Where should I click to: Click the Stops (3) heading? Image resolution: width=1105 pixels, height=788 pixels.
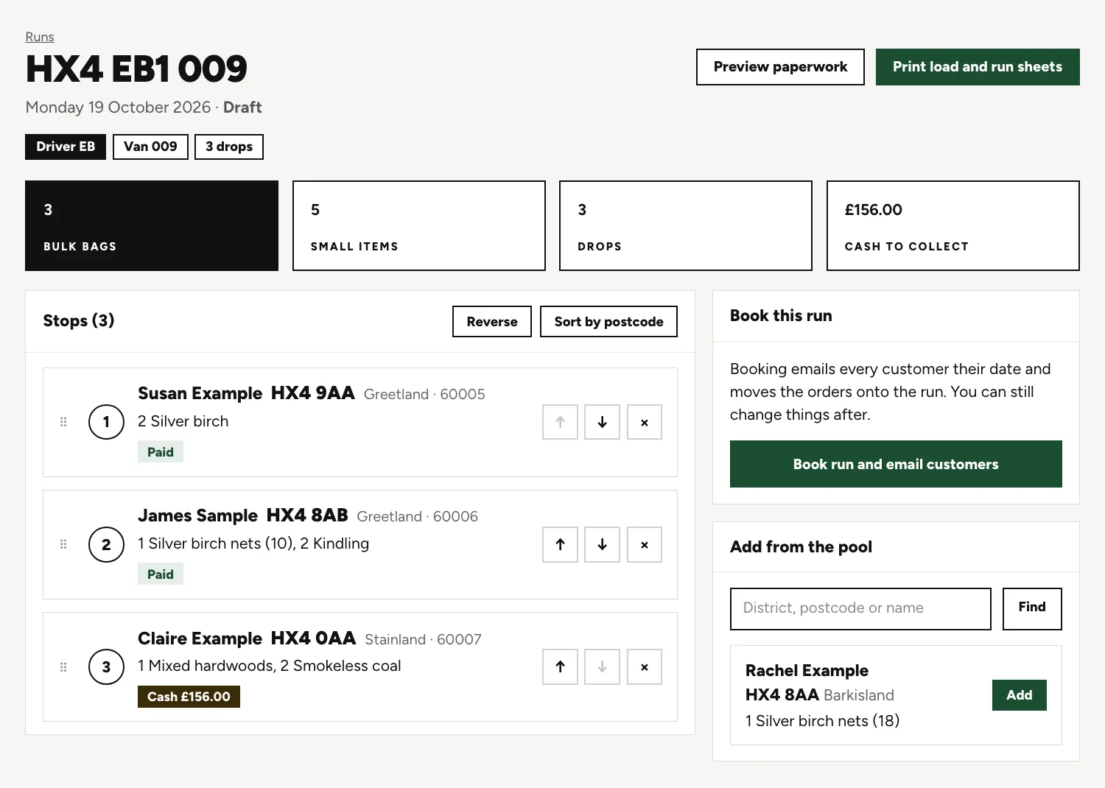click(79, 320)
